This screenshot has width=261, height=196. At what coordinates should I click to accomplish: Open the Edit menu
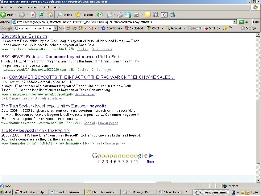pyautogui.click(x=12, y=8)
